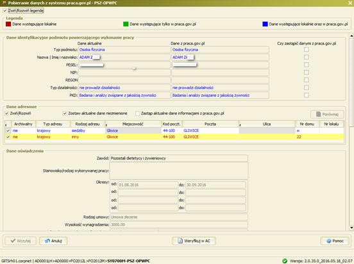Click document icon on Porównaj button
Screen dimensions: 354x264
318,114
